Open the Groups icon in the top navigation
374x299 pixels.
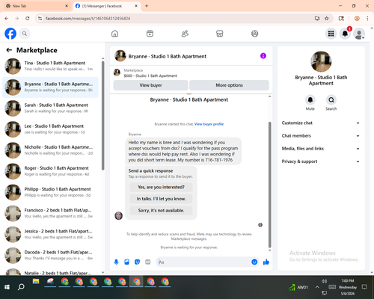254,34
